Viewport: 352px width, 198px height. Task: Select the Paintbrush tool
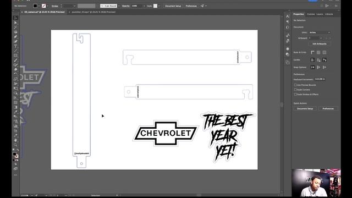[x=15, y=60]
